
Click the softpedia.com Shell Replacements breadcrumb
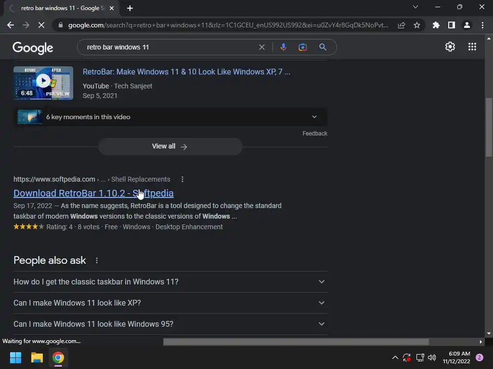pos(92,179)
